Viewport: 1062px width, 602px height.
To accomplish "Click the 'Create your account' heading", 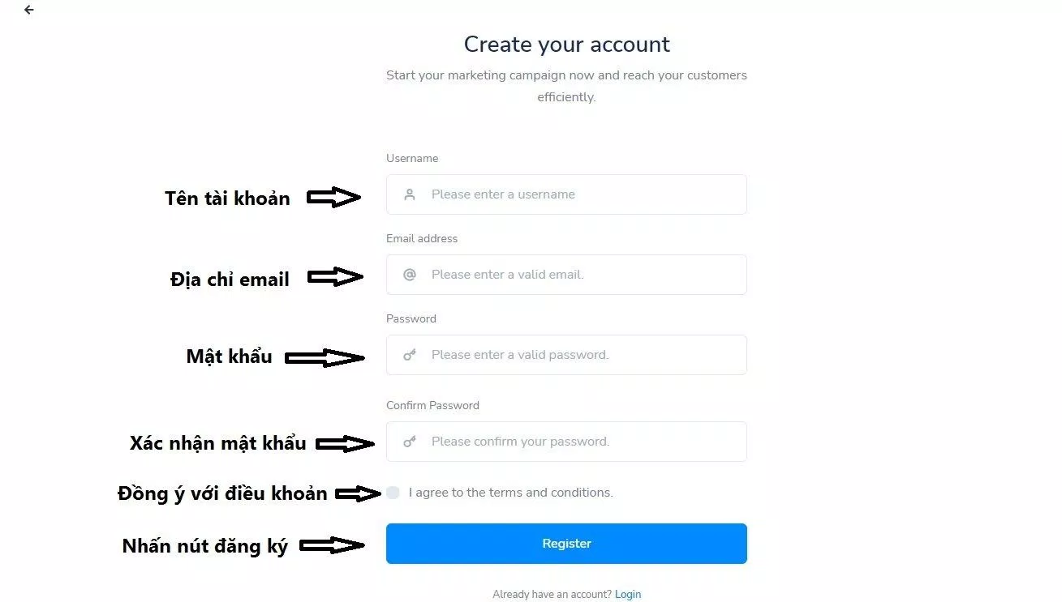I will point(566,44).
